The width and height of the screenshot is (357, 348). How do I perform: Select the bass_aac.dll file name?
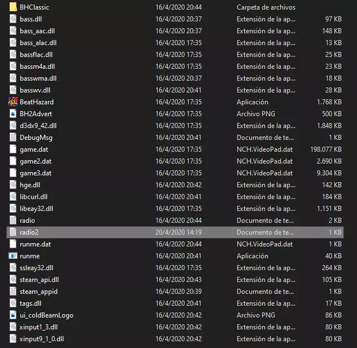point(37,31)
